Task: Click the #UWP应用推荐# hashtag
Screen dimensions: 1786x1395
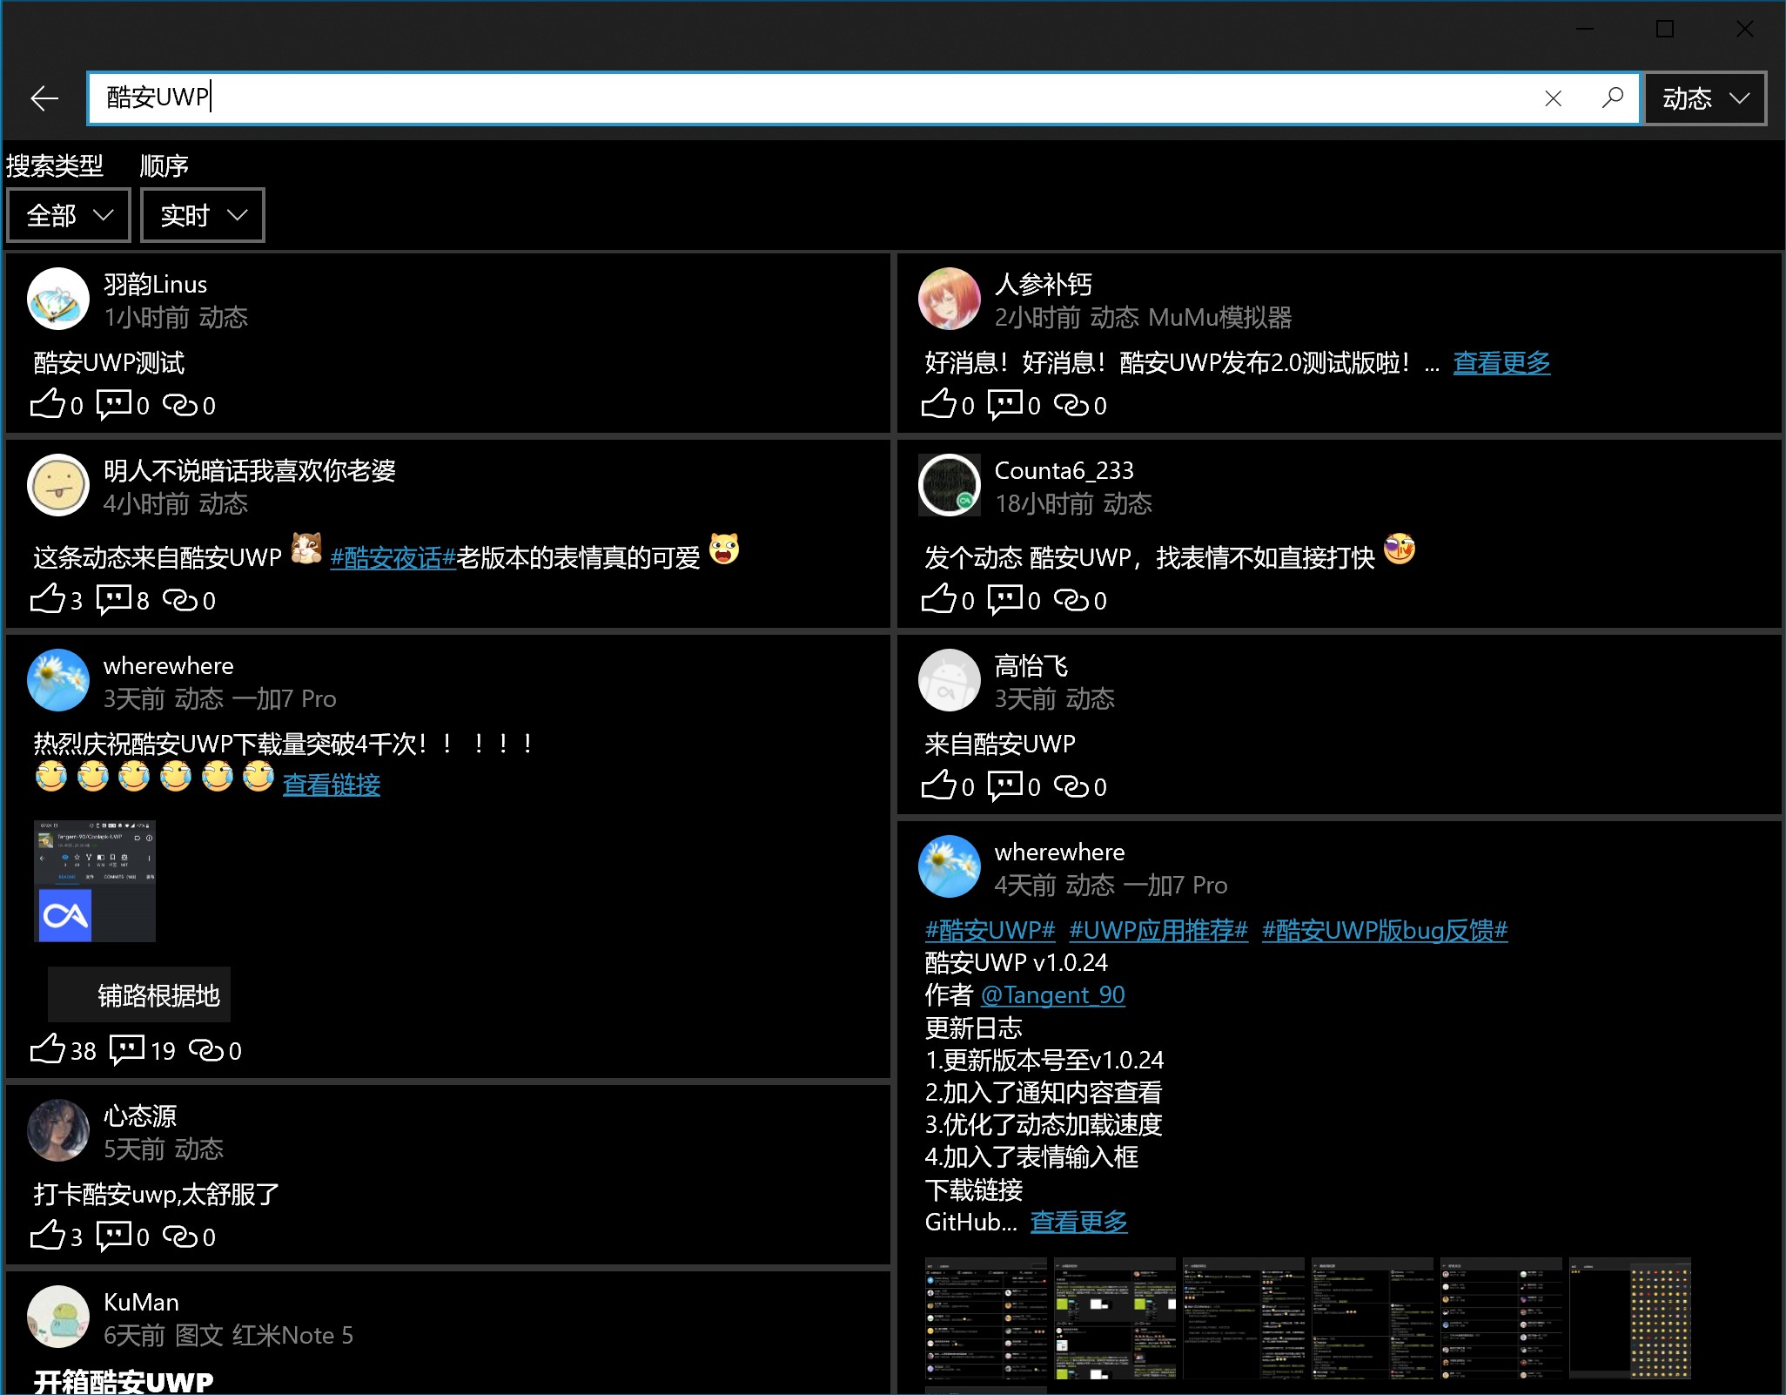Action: pyautogui.click(x=1158, y=930)
